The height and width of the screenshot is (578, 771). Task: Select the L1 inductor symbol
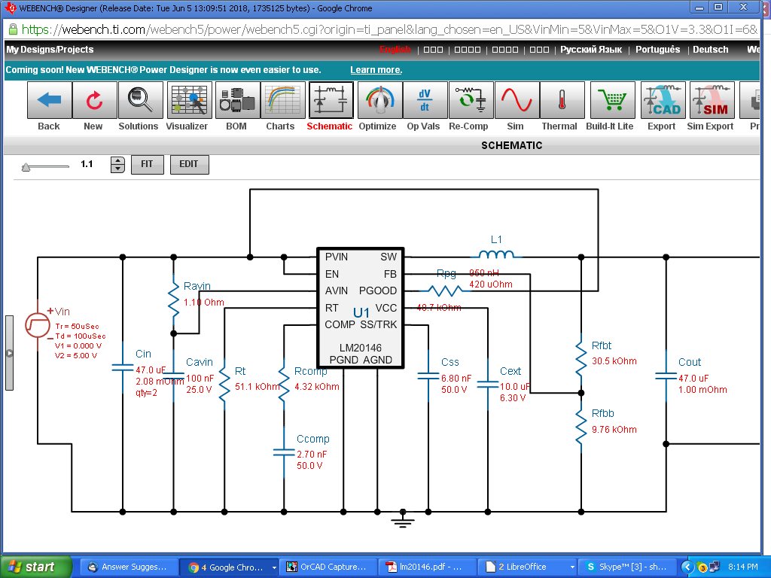coord(496,254)
